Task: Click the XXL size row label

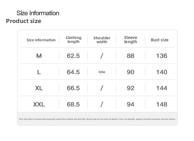Action: (39, 104)
